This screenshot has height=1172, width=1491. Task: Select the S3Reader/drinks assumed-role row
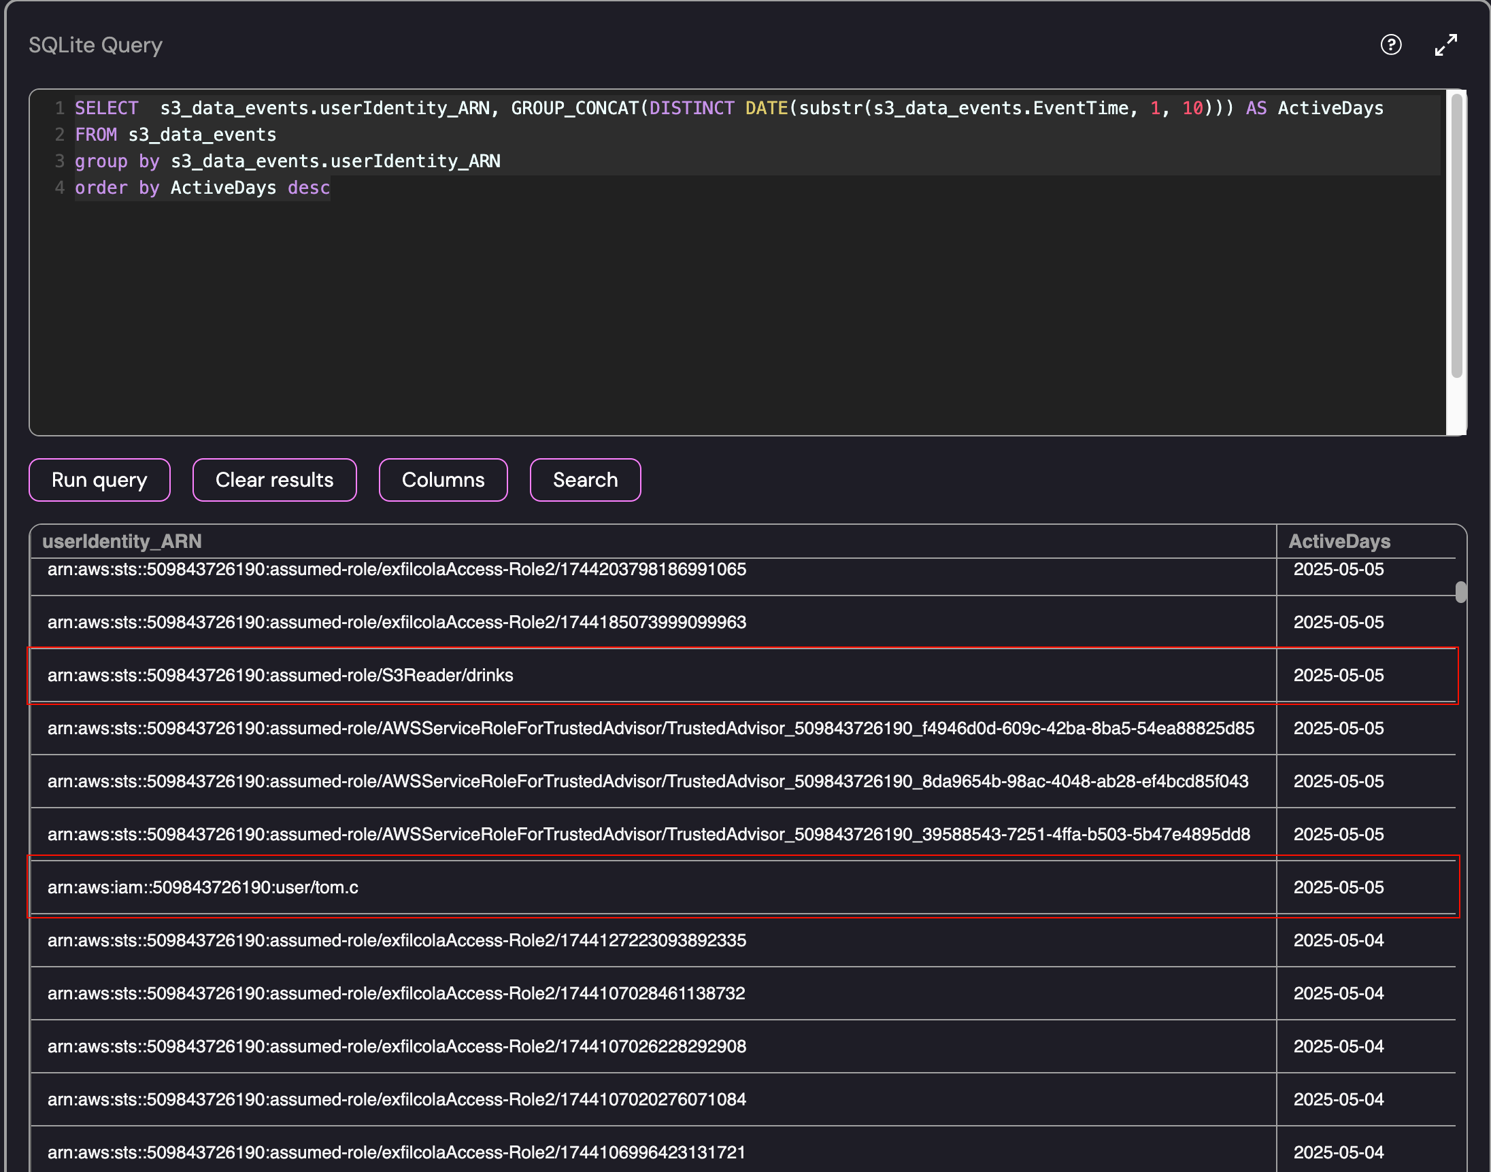click(x=280, y=675)
